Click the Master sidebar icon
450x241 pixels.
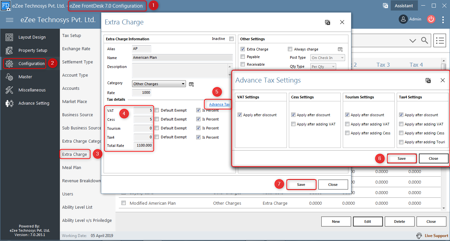(9, 77)
